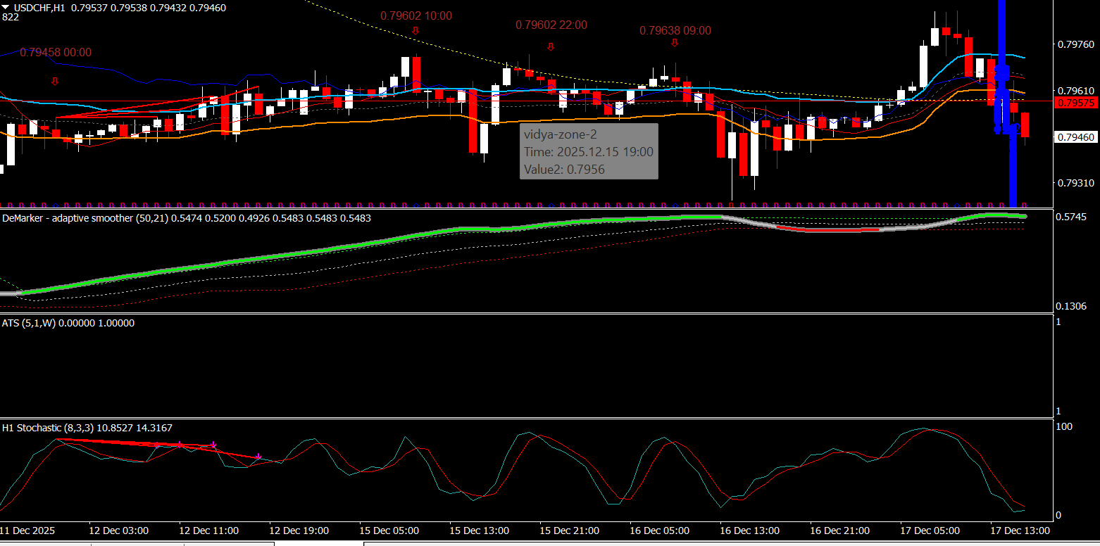Click the red sell arrow under 0.79458 00:00
Screen dimensions: 1100x546
pos(55,81)
